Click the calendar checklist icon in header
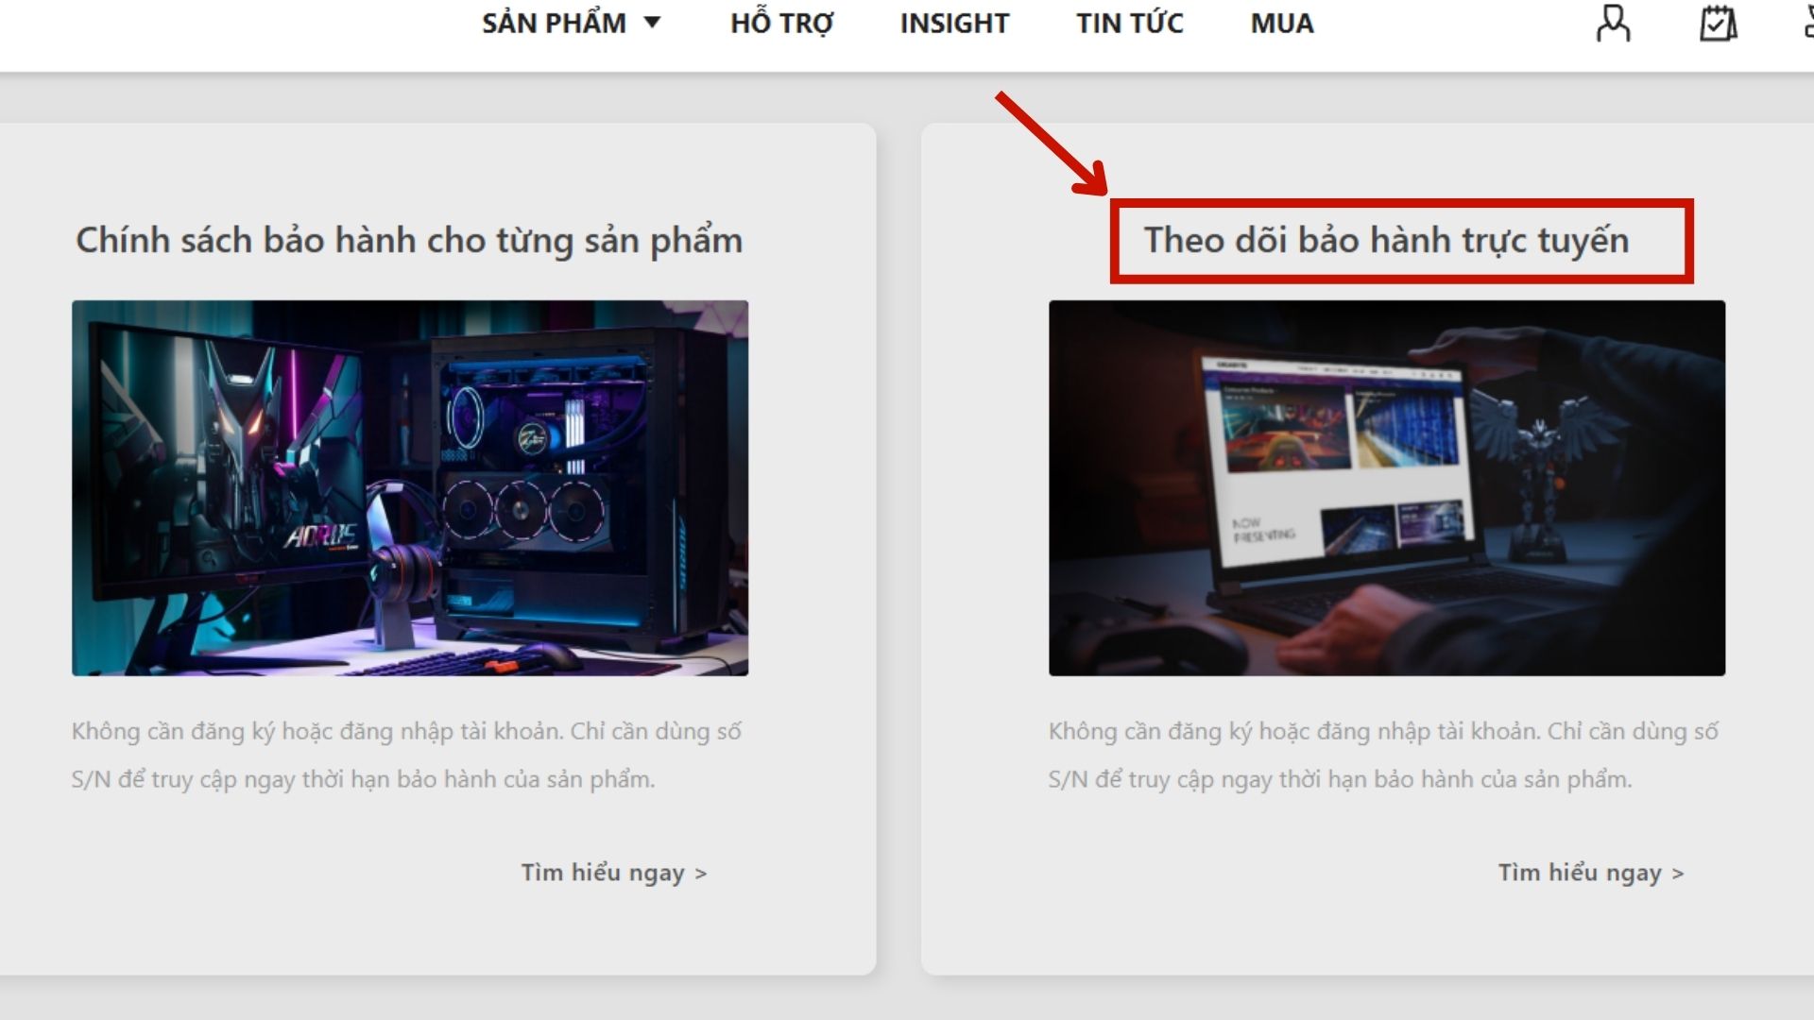 (x=1718, y=24)
